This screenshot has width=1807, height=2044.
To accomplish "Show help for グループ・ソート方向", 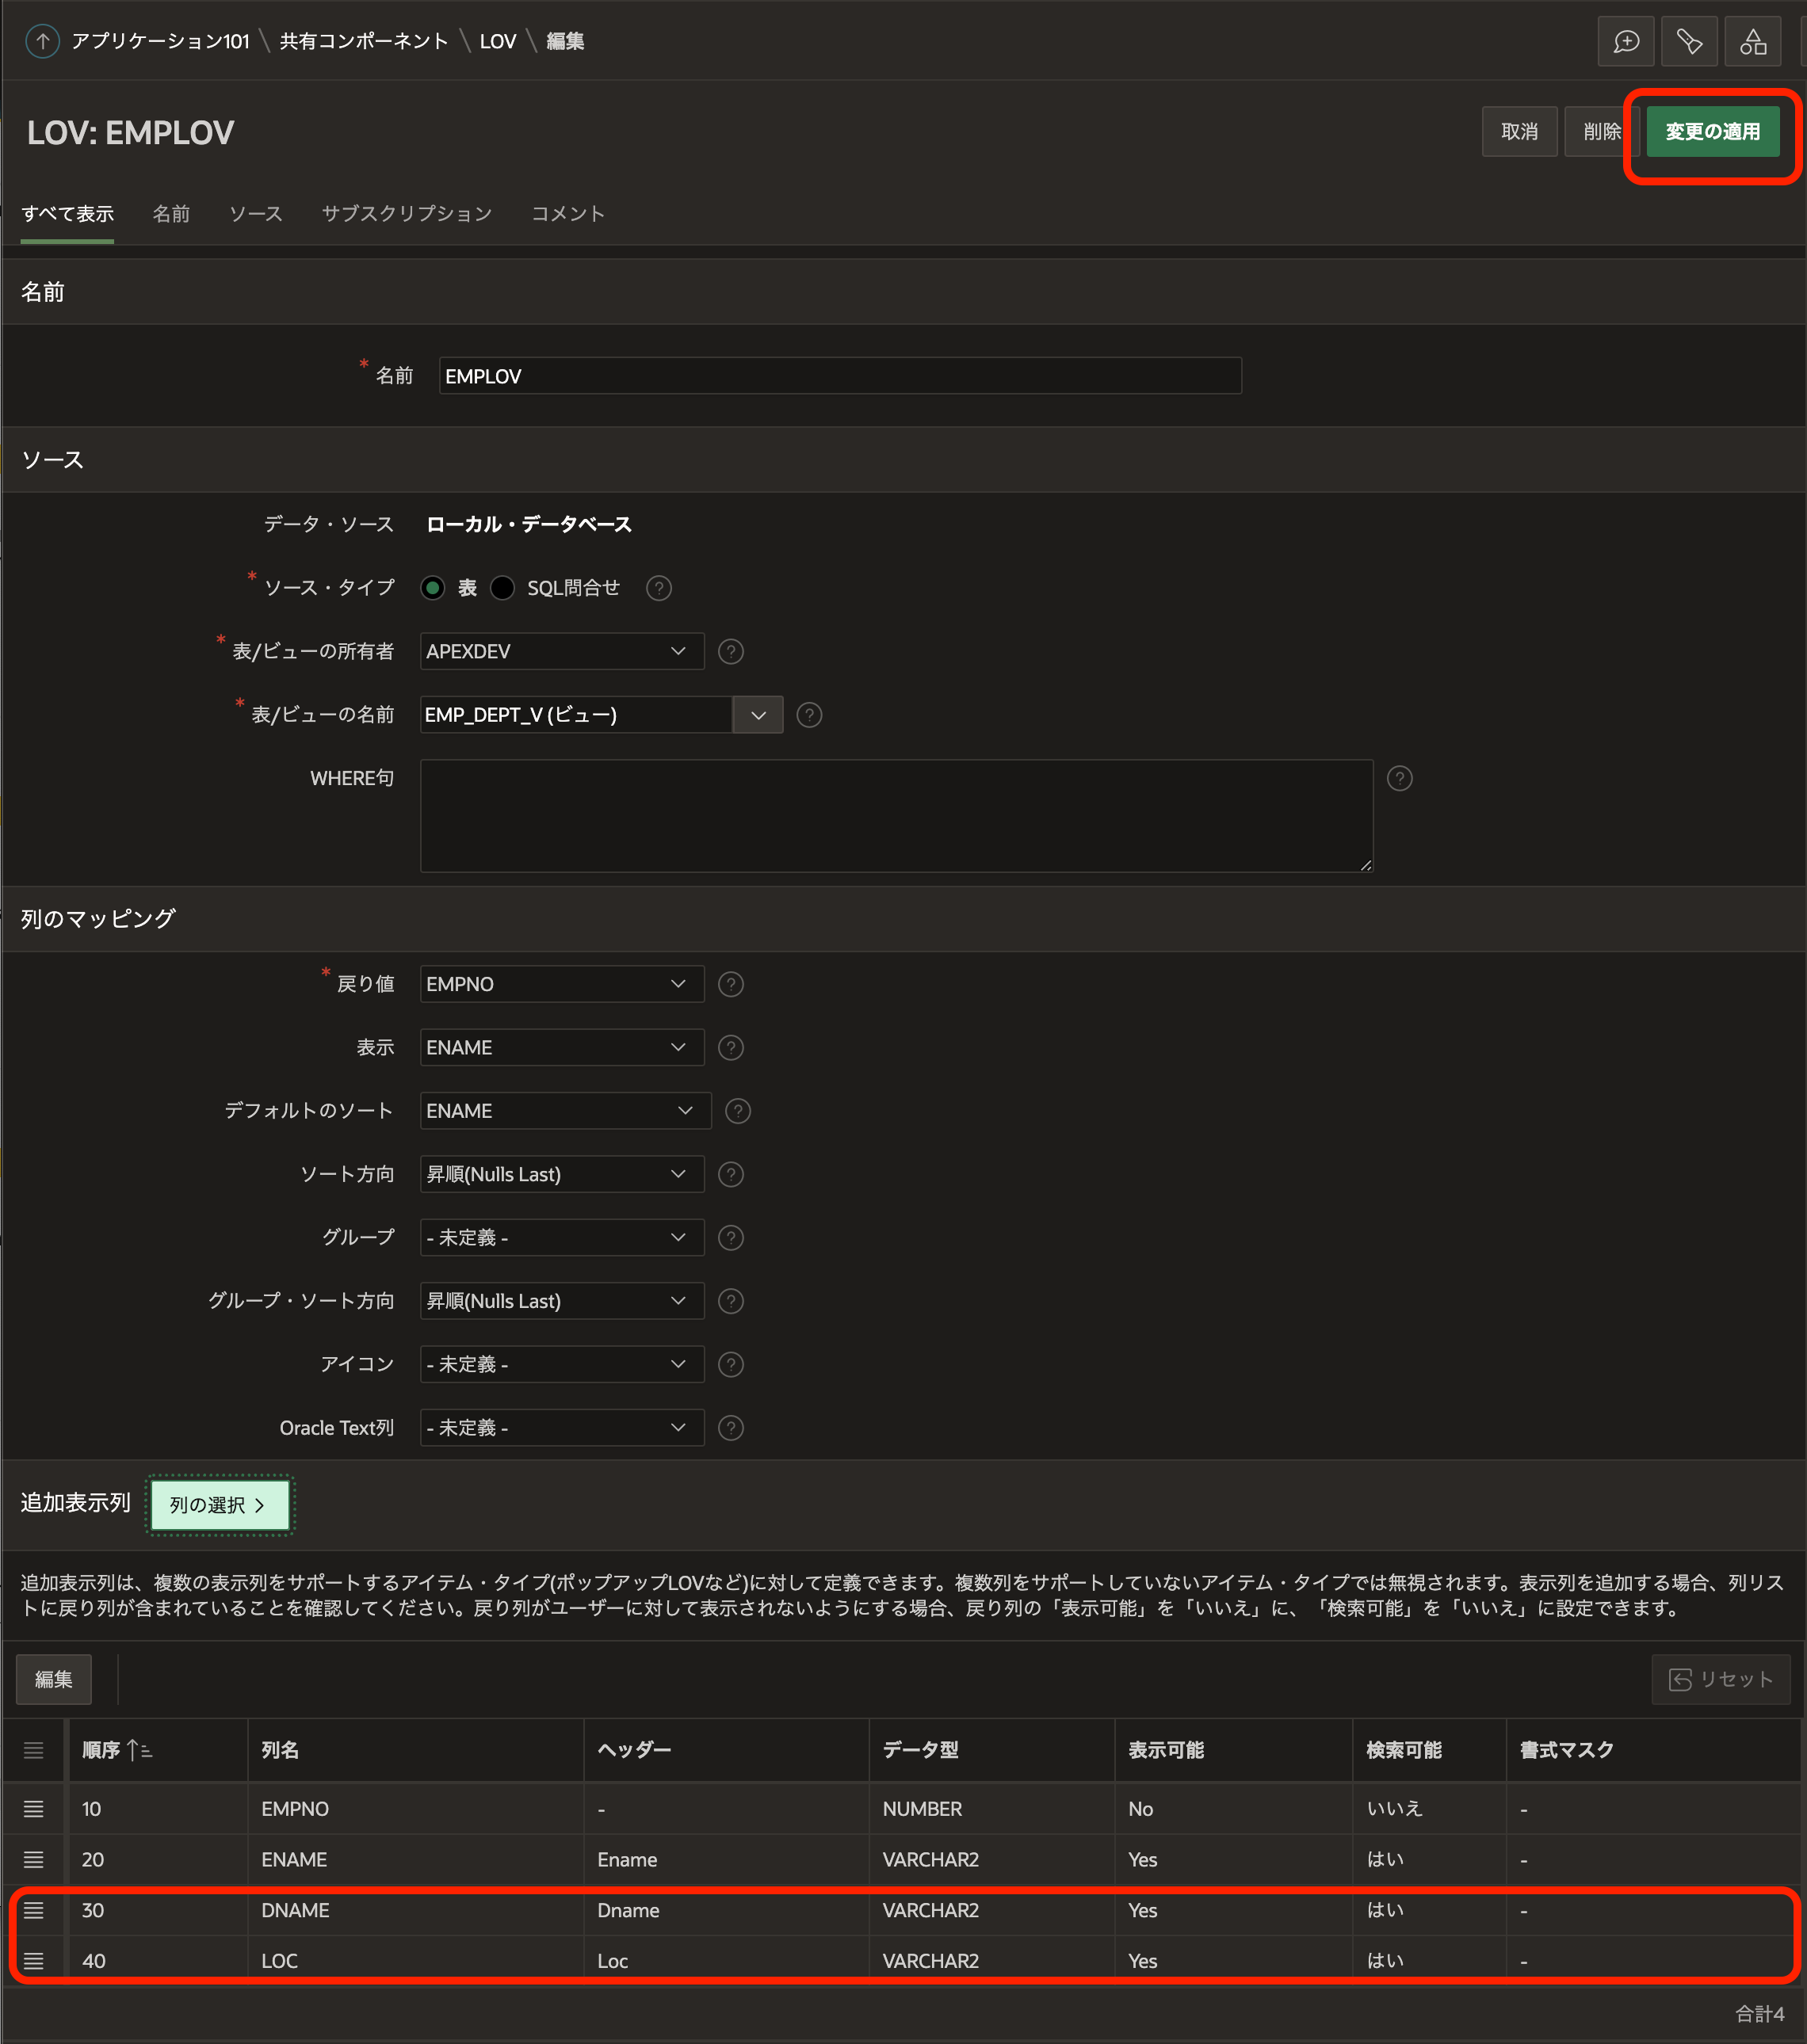I will (732, 1301).
